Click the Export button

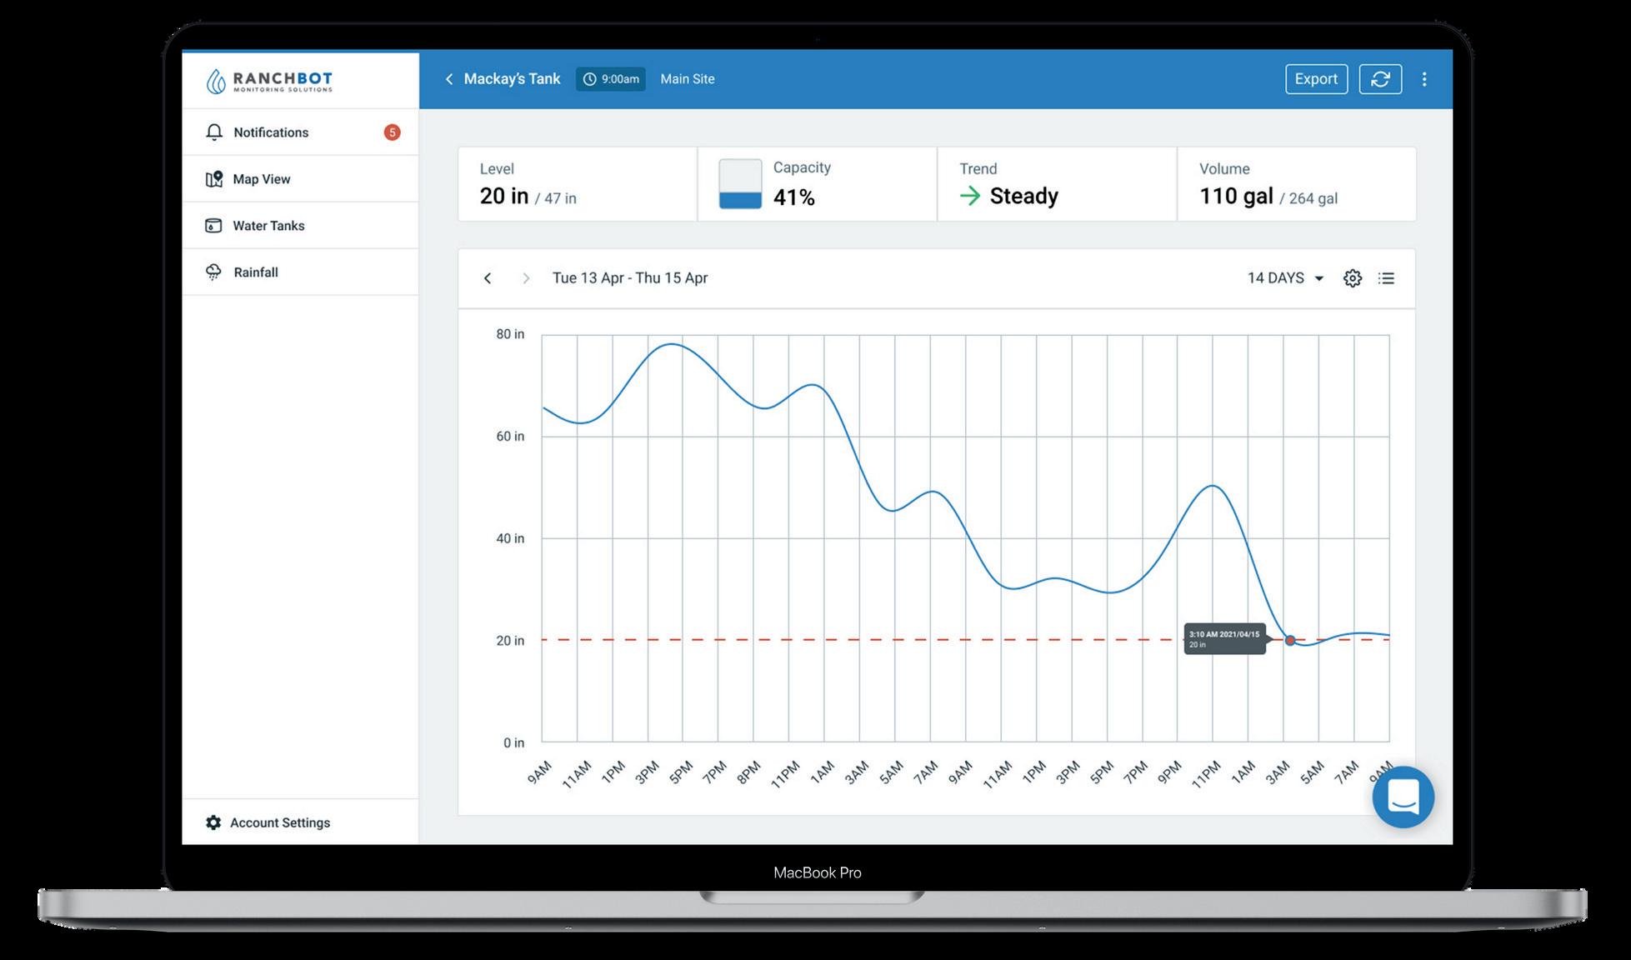pyautogui.click(x=1316, y=79)
